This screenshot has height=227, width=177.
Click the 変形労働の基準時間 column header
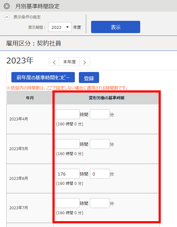pos(106,98)
